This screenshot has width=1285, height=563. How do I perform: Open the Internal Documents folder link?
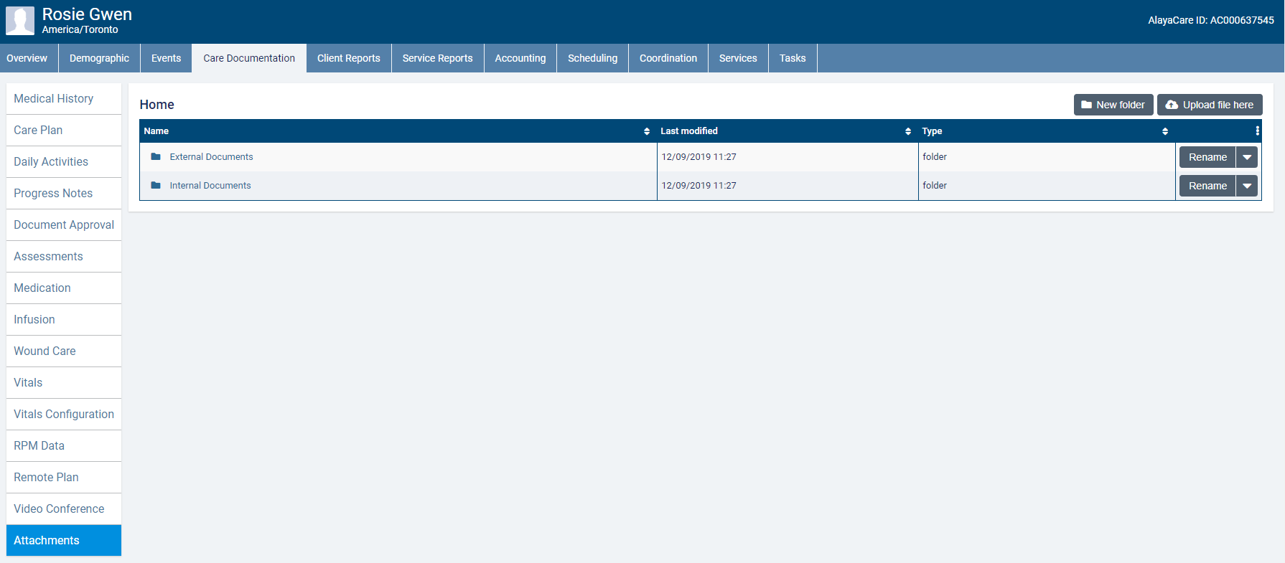click(x=210, y=186)
